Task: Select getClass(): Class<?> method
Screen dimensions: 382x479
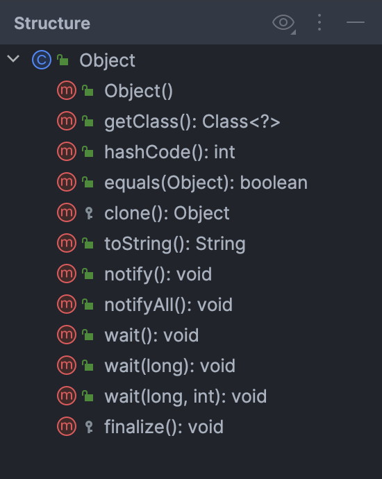Action: 192,121
